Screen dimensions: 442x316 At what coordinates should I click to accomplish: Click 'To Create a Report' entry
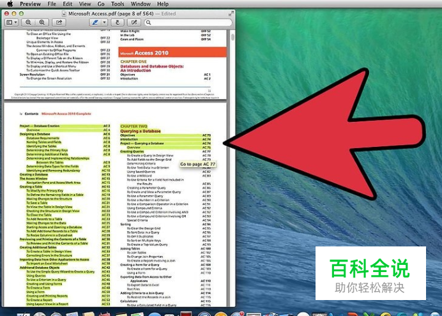coord(40,300)
